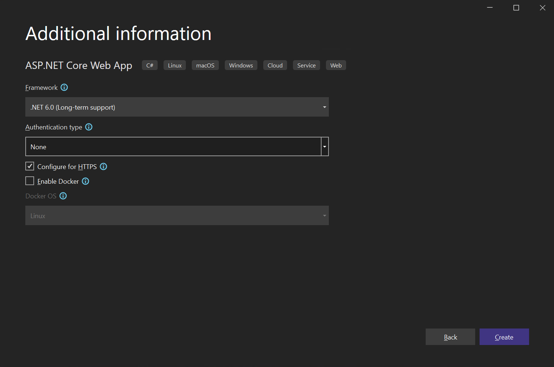Image resolution: width=554 pixels, height=367 pixels.
Task: Enable Docker support checkbox
Action: pos(30,181)
